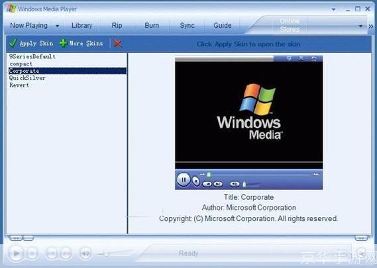Mute sound with the speaker icon
Screen dimensions: 377x268
click(x=85, y=253)
